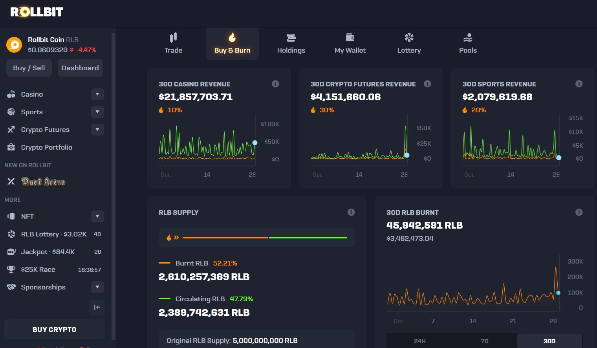Click the Jackpot slot icon
Screen dimensions: 597x348
coord(11,252)
